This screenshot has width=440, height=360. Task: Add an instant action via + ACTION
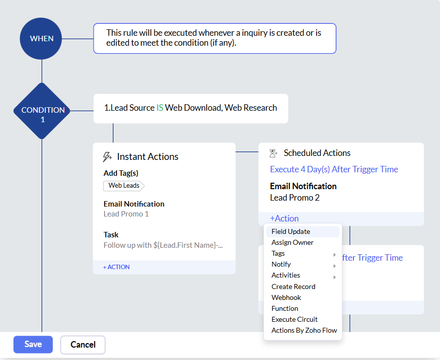point(116,267)
